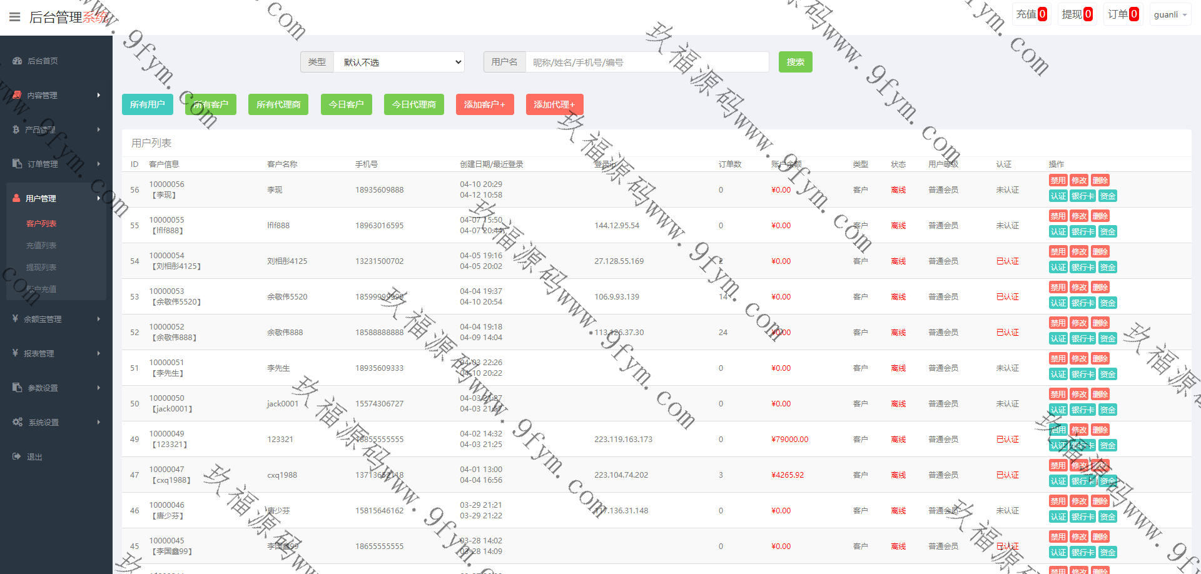
Task: Disable user 李现 with 禁用 button
Action: (1058, 181)
